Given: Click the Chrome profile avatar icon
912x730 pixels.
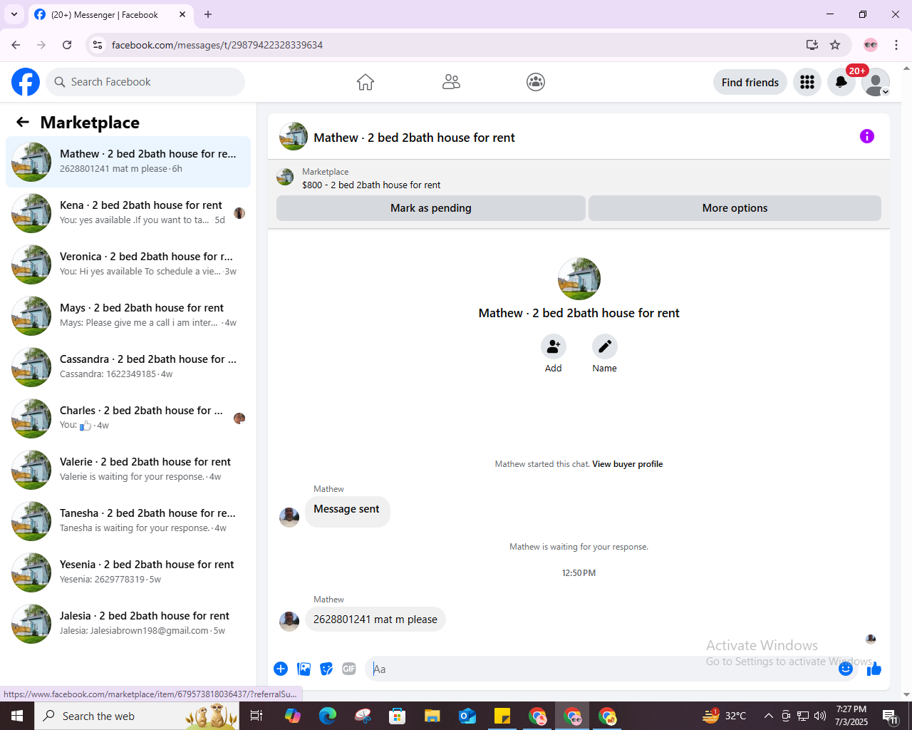Looking at the screenshot, I should click(x=871, y=45).
